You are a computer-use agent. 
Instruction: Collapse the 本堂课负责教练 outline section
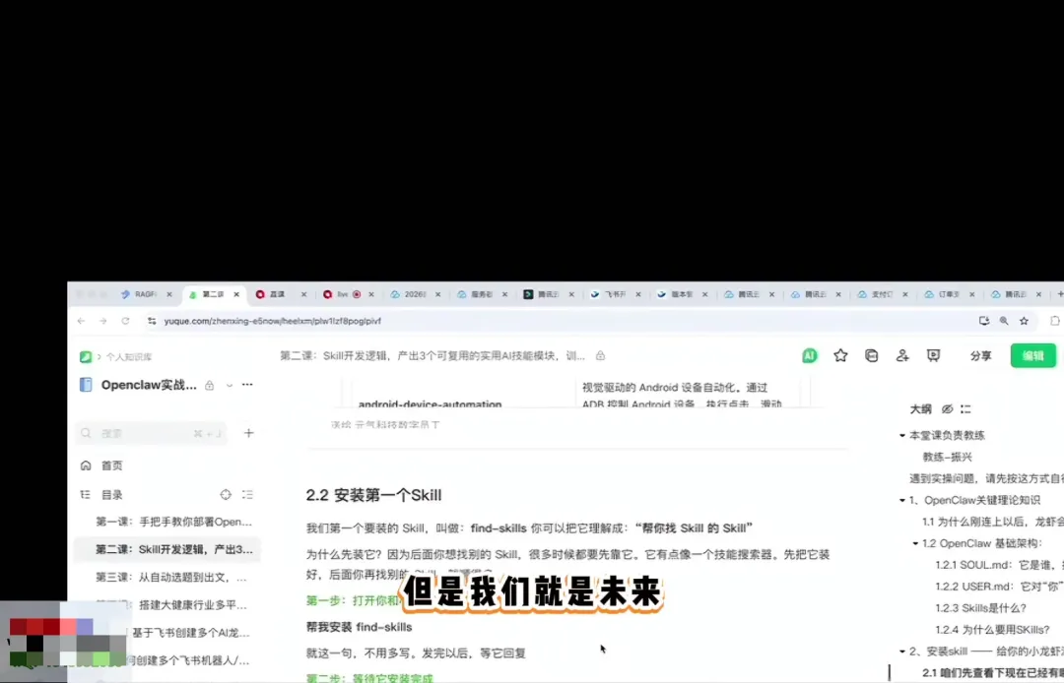coord(902,436)
